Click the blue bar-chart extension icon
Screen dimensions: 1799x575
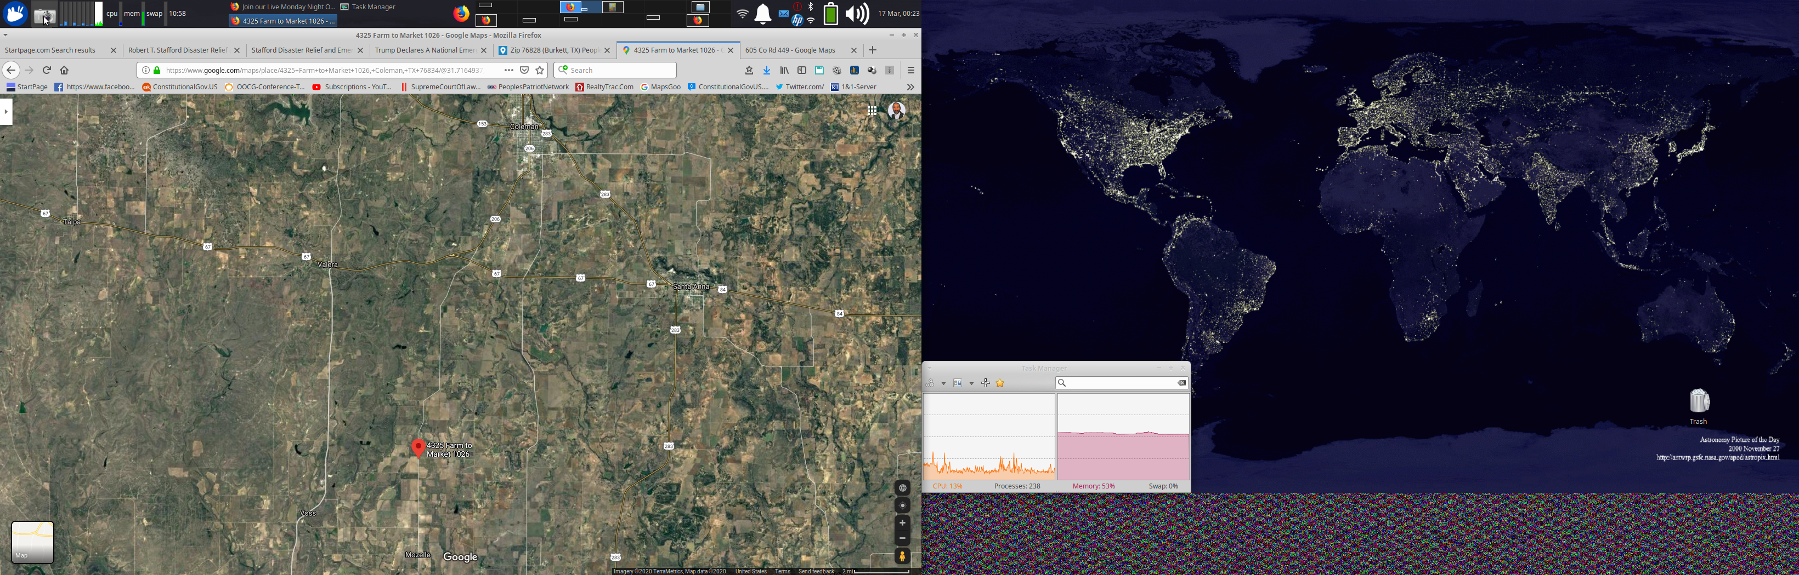[x=854, y=71]
